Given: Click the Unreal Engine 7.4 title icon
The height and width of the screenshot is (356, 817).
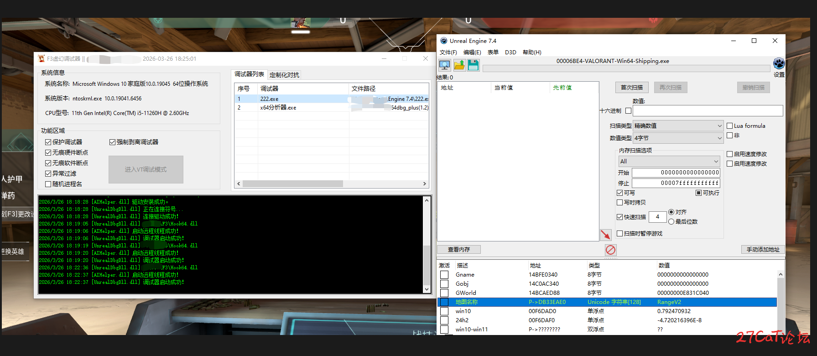Looking at the screenshot, I should pos(443,41).
